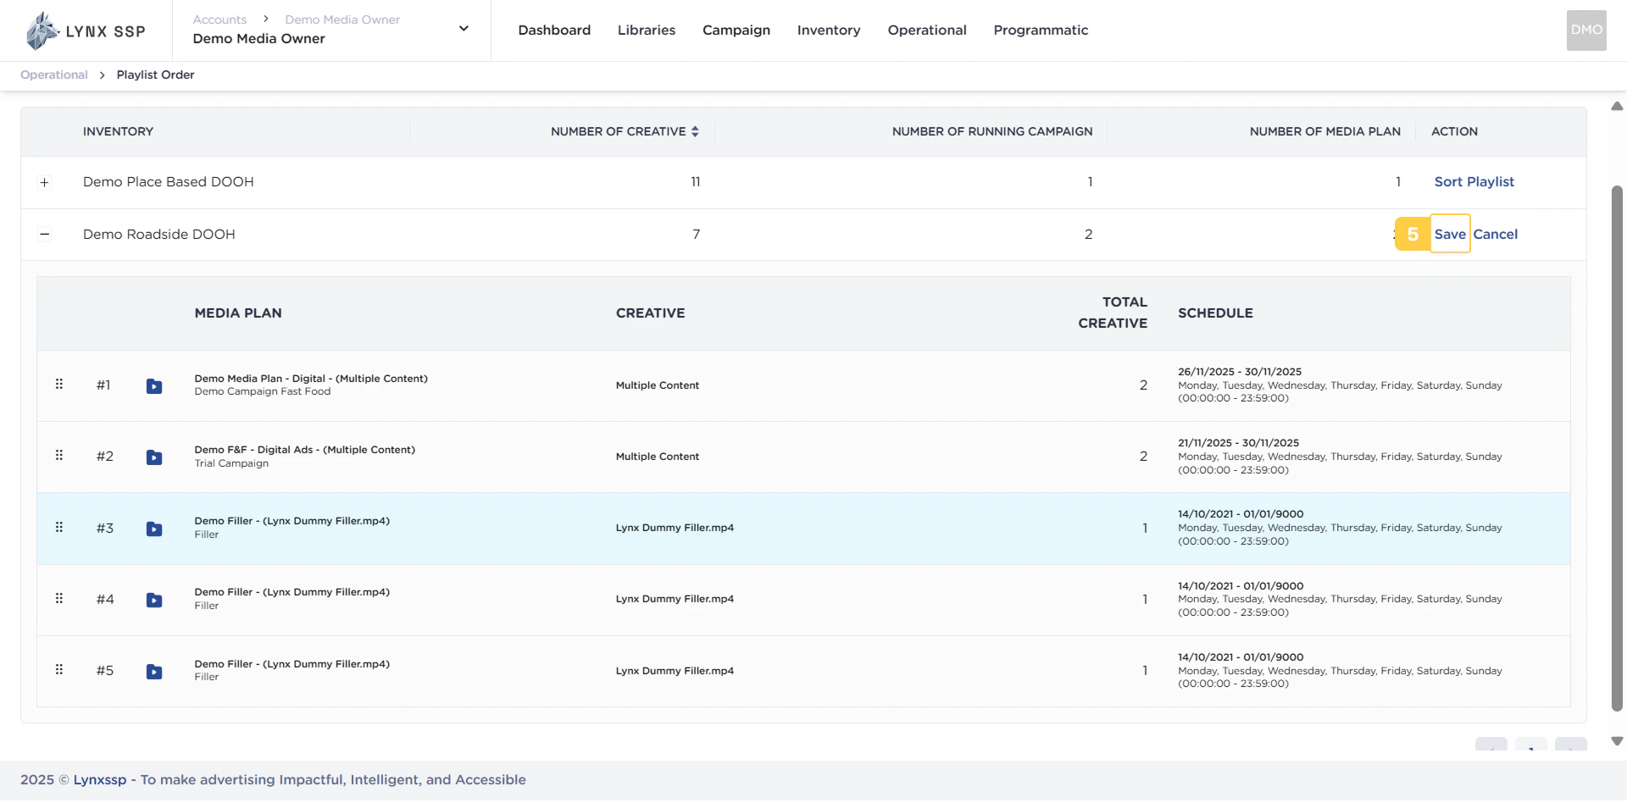The height and width of the screenshot is (803, 1627).
Task: Go to Operational breadcrumb link
Action: click(x=54, y=75)
